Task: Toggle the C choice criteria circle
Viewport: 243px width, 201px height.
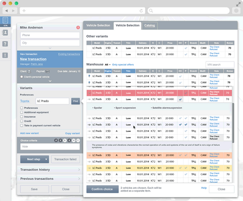Action: click(x=78, y=141)
